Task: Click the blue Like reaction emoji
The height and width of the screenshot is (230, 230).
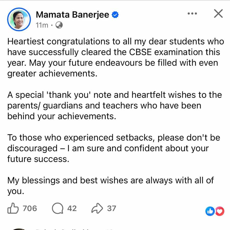Action: point(210,211)
